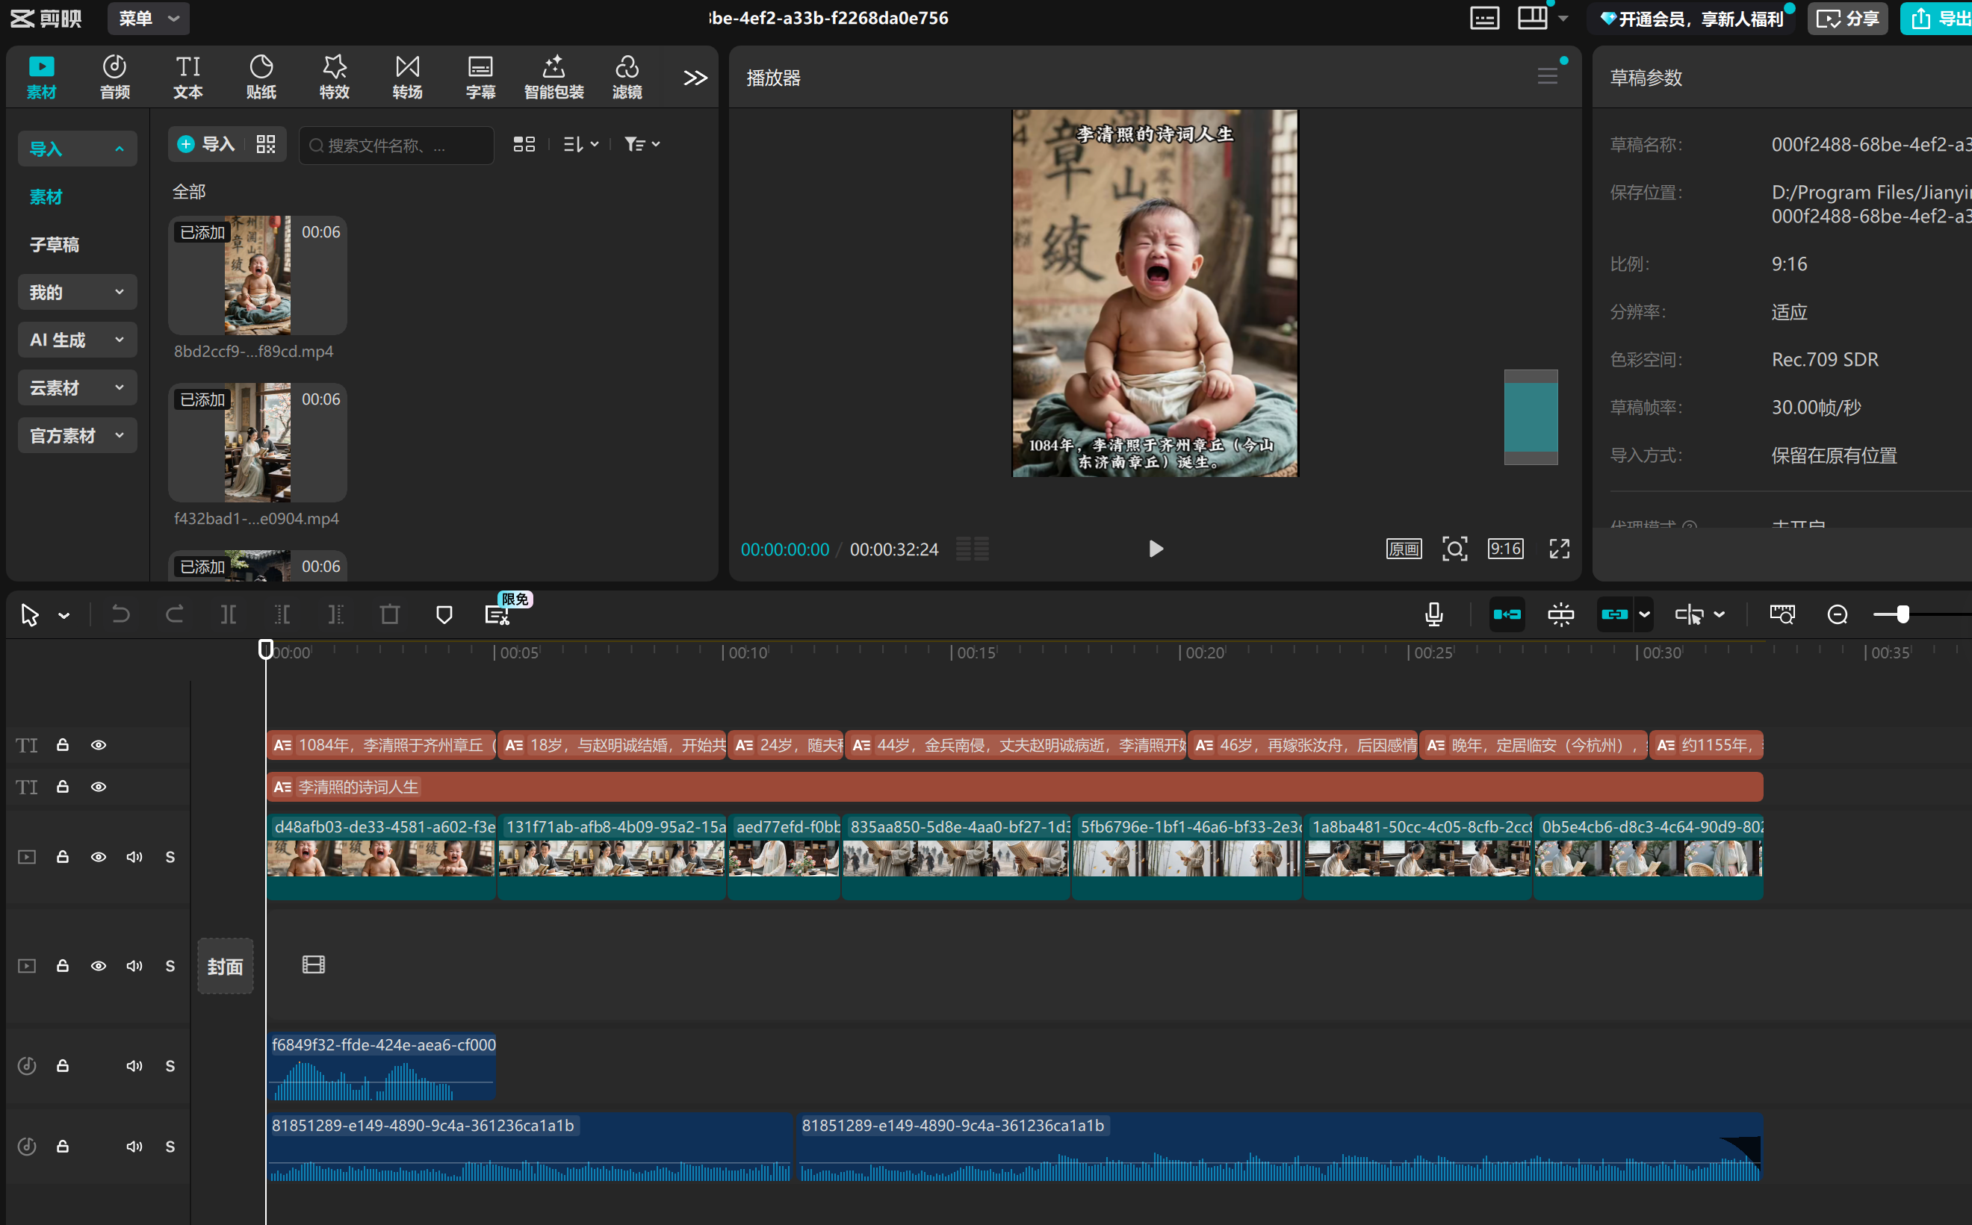Hide the subtitle text track with eye icon
1972x1225 pixels.
click(98, 744)
